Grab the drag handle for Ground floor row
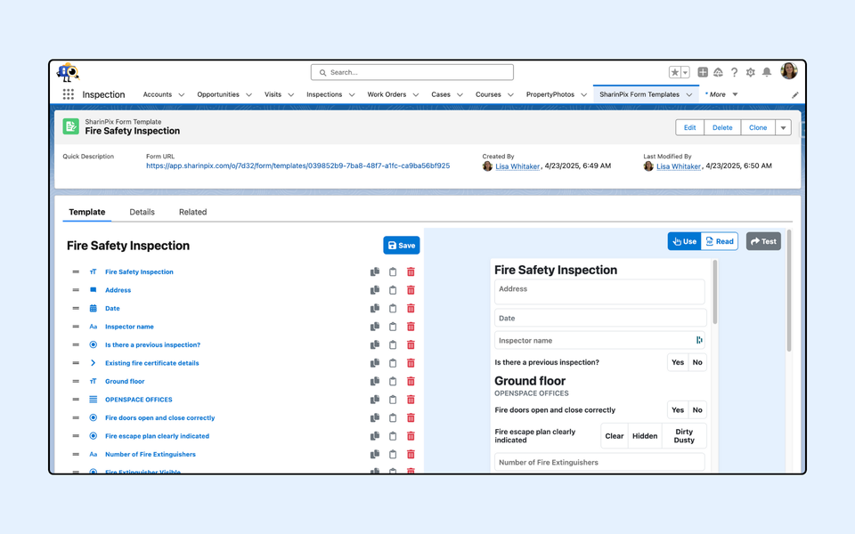The image size is (855, 534). (x=76, y=382)
